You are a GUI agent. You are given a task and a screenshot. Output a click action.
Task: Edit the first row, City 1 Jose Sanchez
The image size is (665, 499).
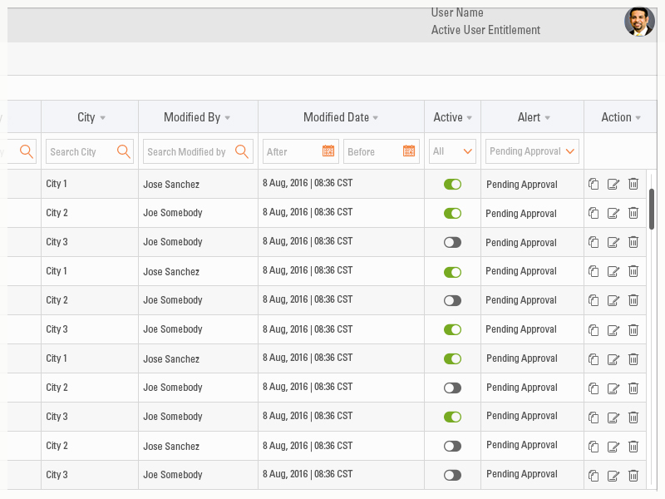pos(613,184)
